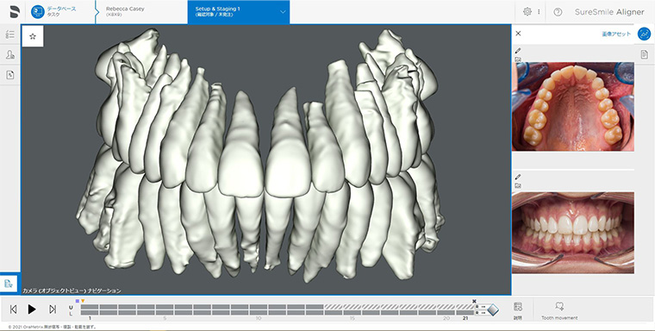Open the checklist panel in left sidebar
This screenshot has width=655, height=331.
[x=10, y=34]
